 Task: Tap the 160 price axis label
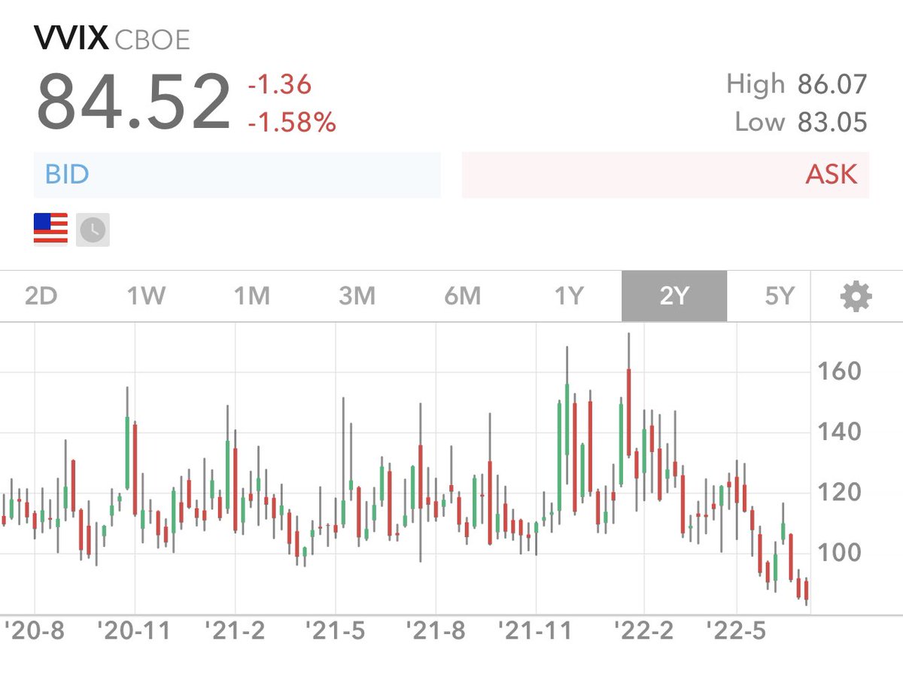click(x=840, y=371)
